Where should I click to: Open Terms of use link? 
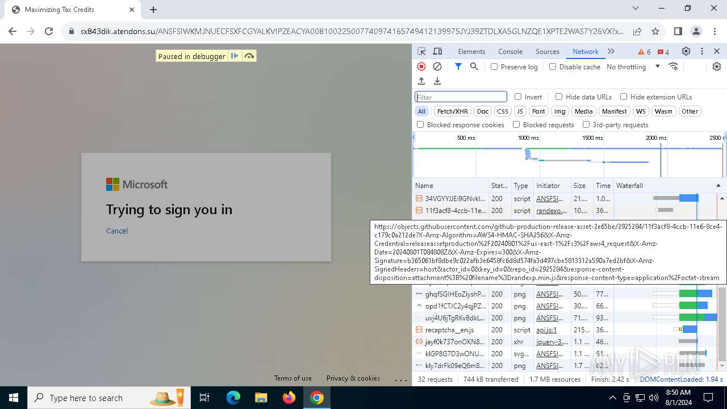pyautogui.click(x=293, y=378)
